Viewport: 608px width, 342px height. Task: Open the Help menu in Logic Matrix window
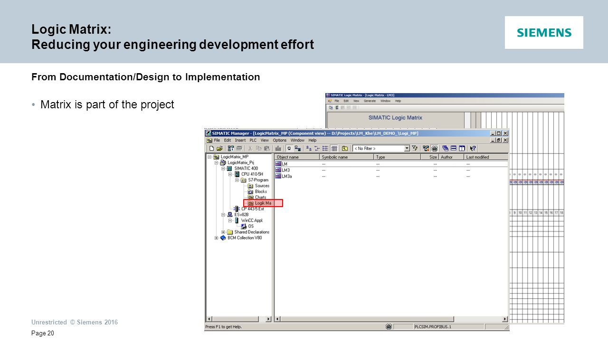pyautogui.click(x=398, y=101)
